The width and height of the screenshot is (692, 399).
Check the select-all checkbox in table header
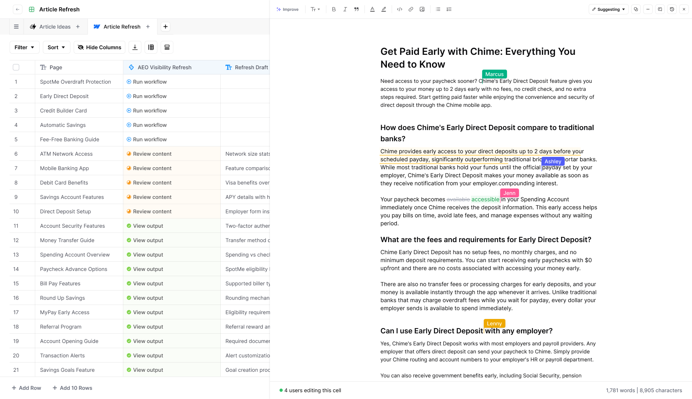(x=16, y=67)
